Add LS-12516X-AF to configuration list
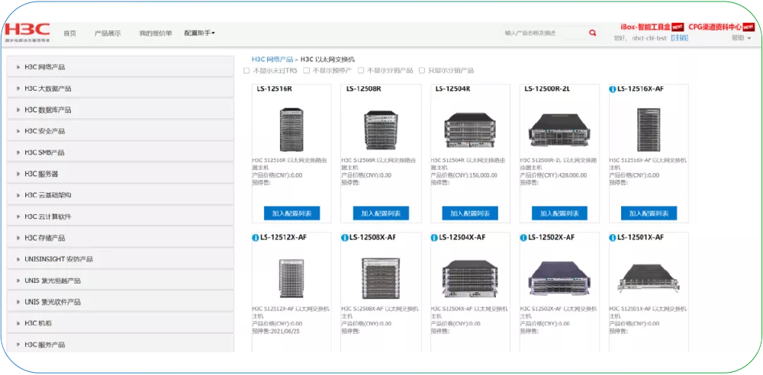This screenshot has height=375, width=763. pos(649,213)
